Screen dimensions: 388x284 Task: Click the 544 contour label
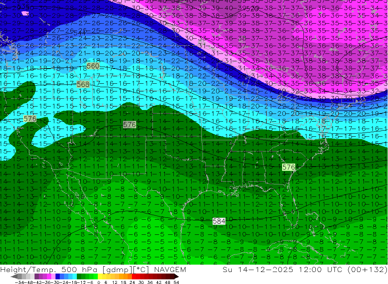pos(80,33)
